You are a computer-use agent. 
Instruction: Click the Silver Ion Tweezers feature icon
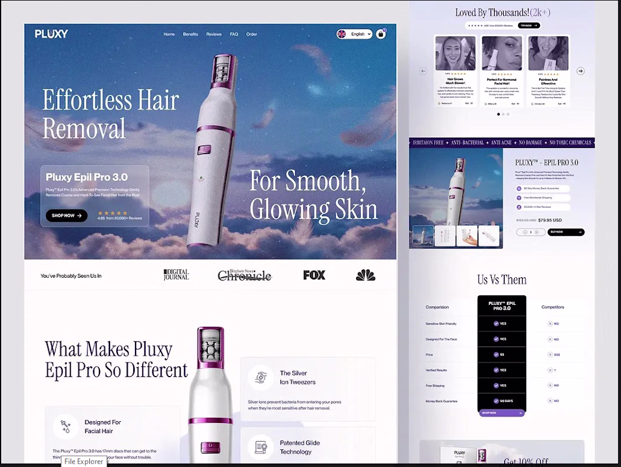261,377
